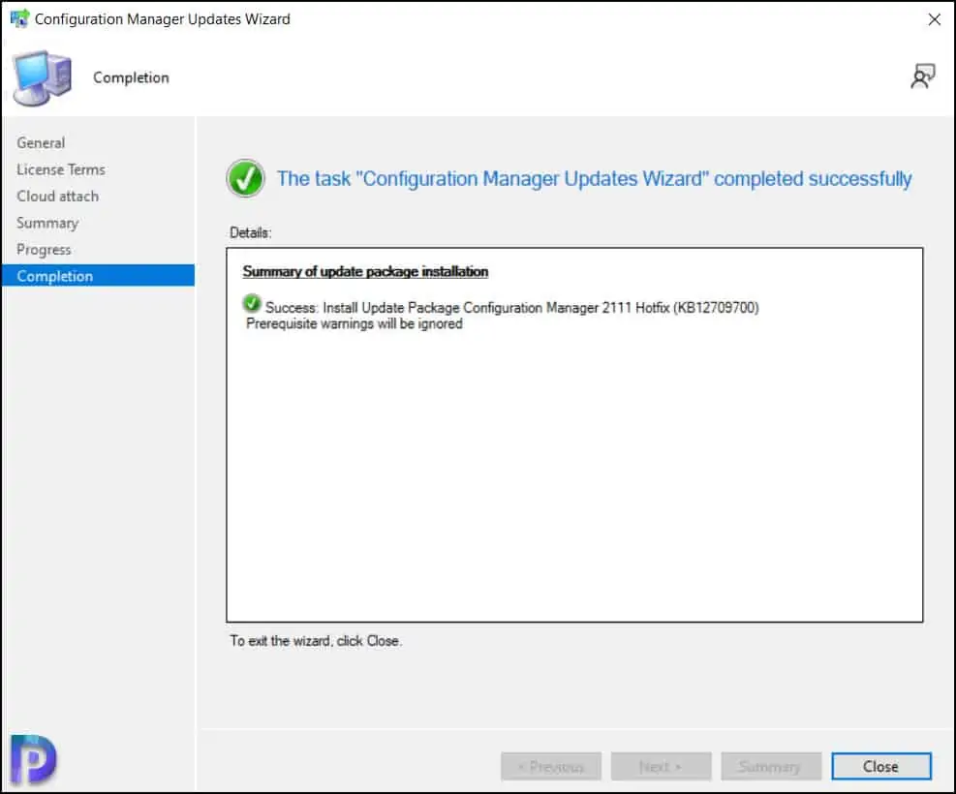This screenshot has height=794, width=956.
Task: Click 'Prerequisite warnings will be ignored' text
Action: coord(355,323)
